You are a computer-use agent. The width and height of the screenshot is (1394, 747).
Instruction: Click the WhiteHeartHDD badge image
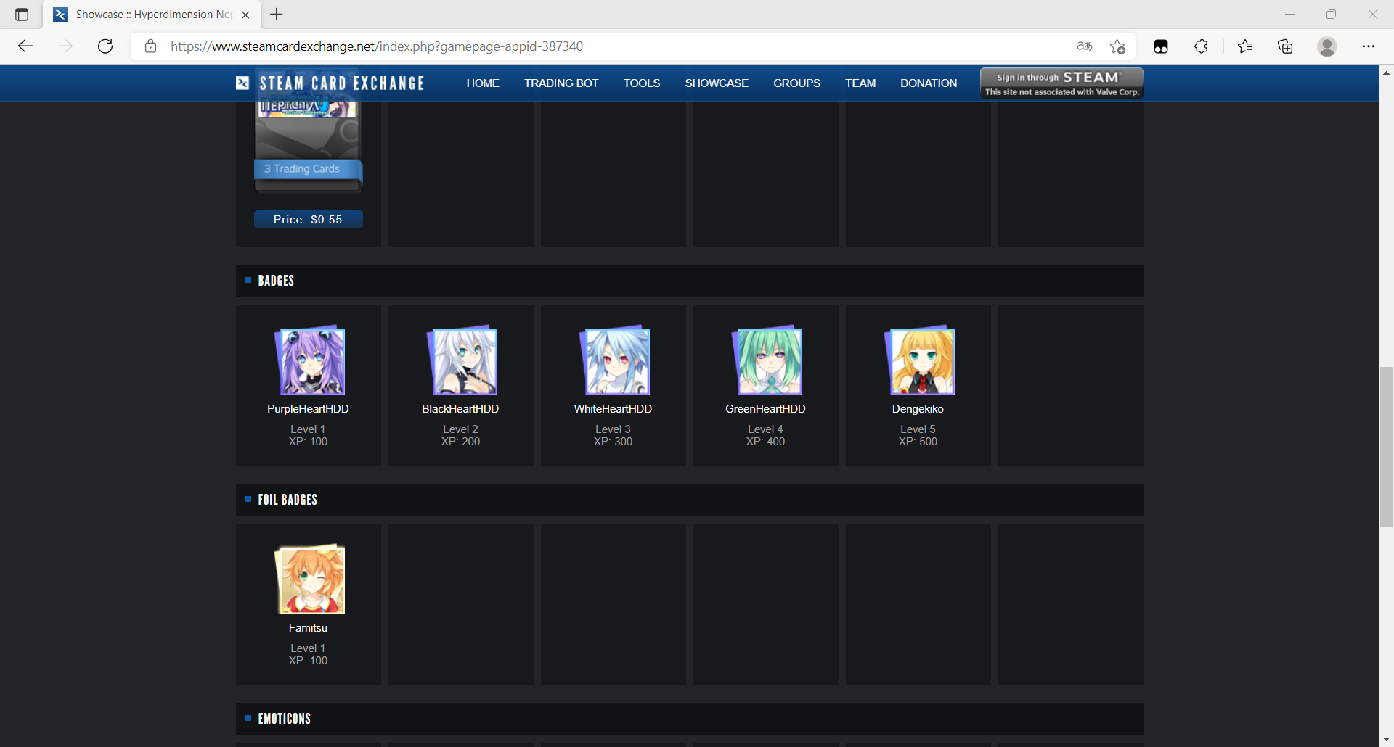(614, 360)
